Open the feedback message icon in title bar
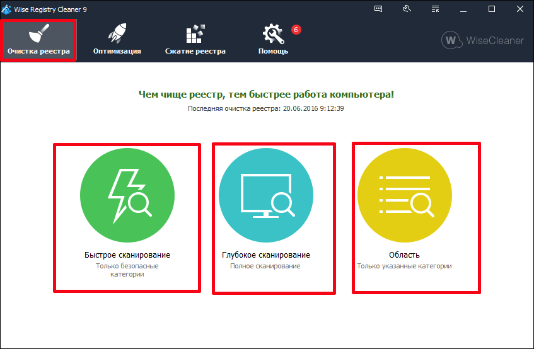Viewport: 534px width, 349px height. click(378, 9)
